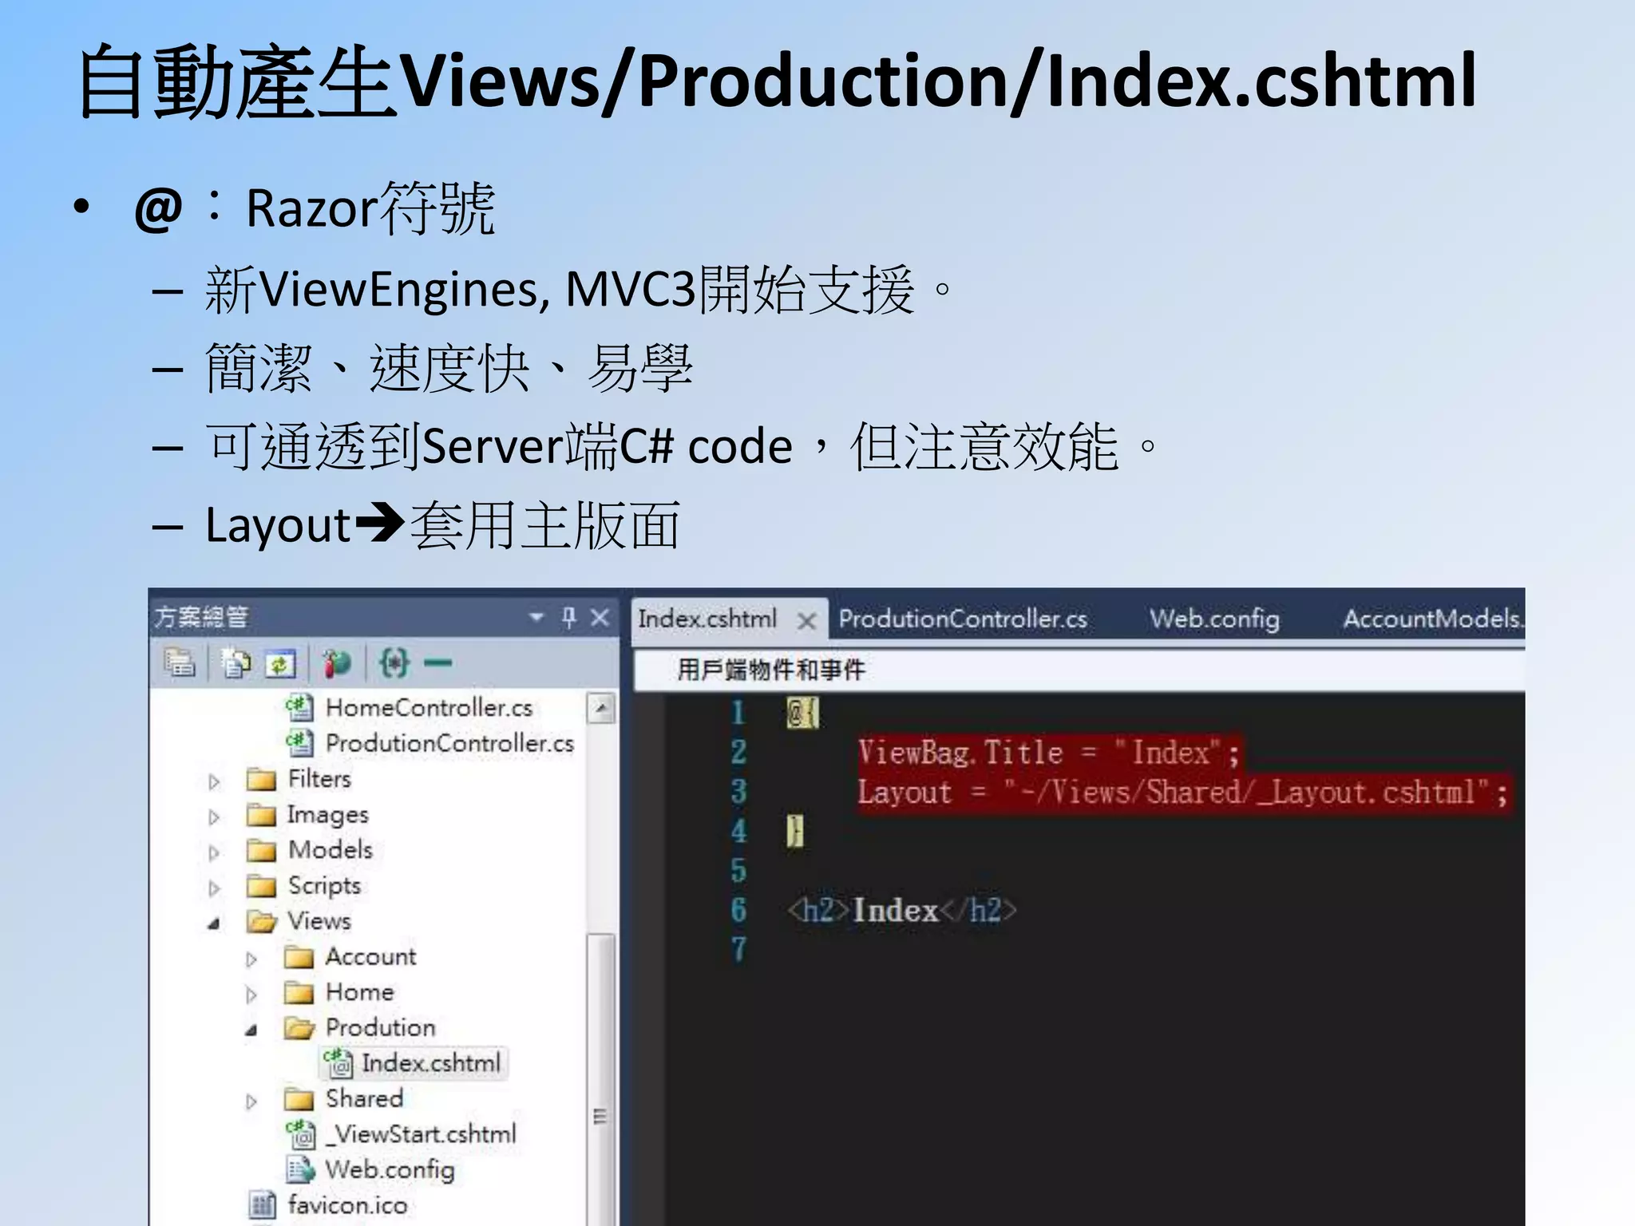Select Web.config in the tree
The width and height of the screenshot is (1635, 1226).
click(390, 1170)
